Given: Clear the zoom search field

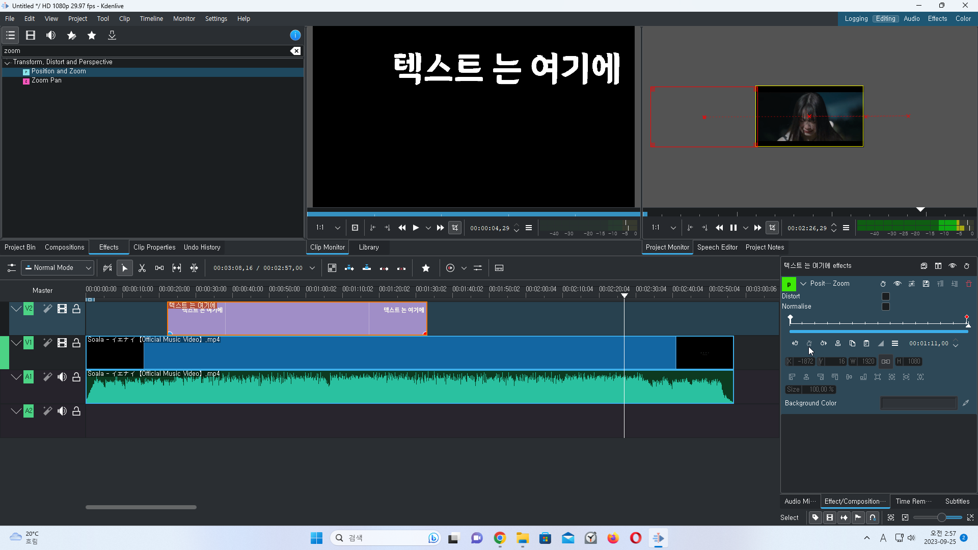Looking at the screenshot, I should point(295,51).
